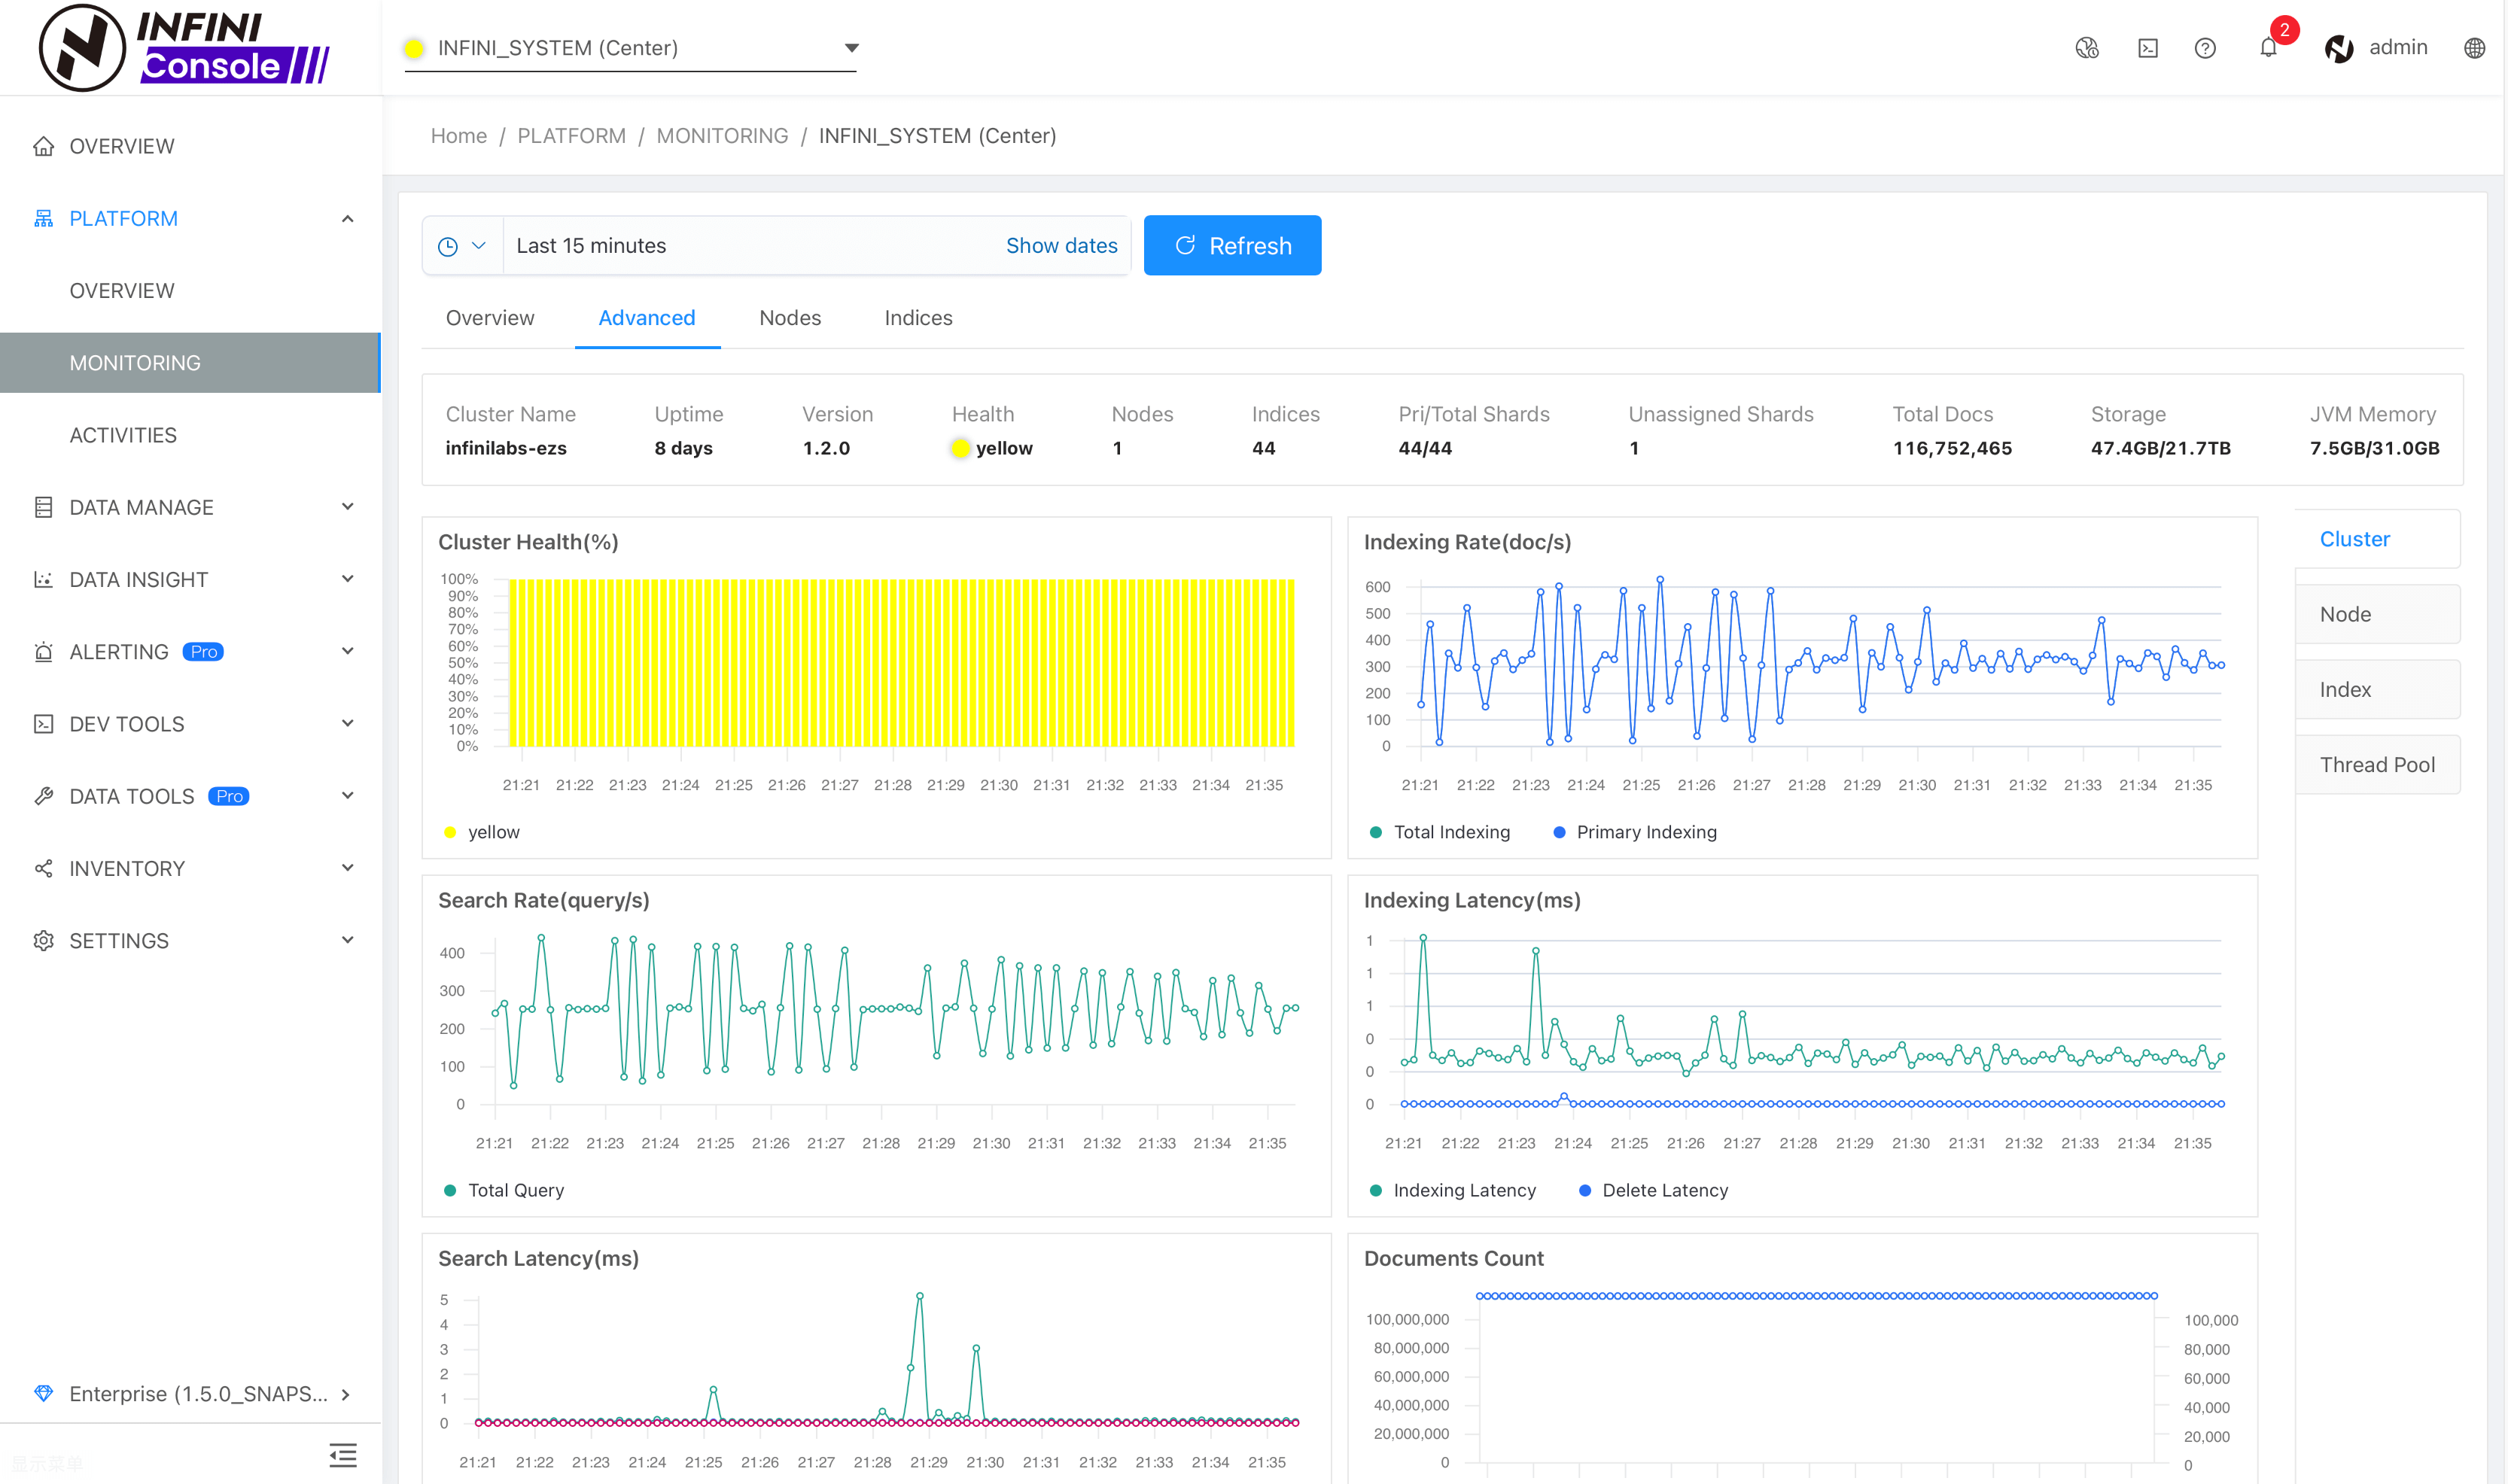The height and width of the screenshot is (1484, 2508).
Task: Switch to the Indices tab
Action: coord(917,318)
